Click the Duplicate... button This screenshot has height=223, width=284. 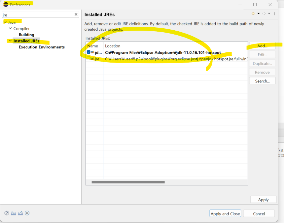coord(262,64)
